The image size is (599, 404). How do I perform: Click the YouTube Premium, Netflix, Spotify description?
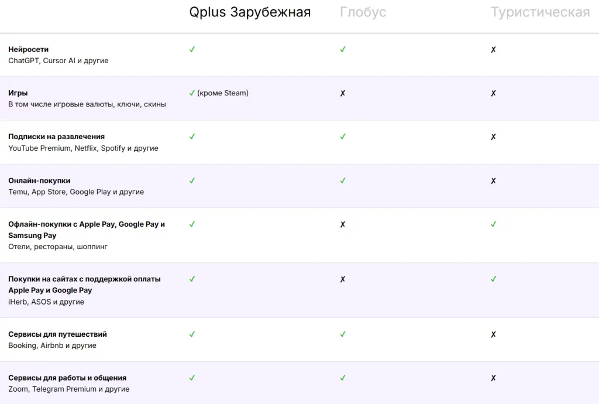click(83, 149)
